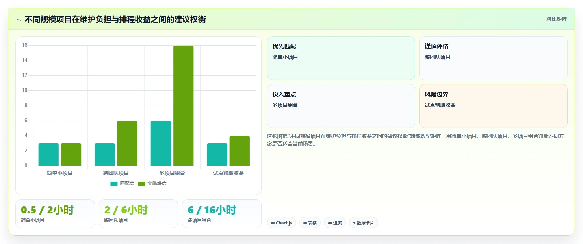This screenshot has height=244, width=583.
Task: Click 跨团队项目 caption under 2 / 6小时
Action: click(116, 220)
